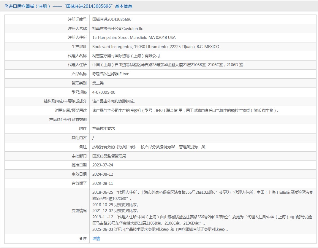318x248 pixels.
Task: Select the 产品名称 呼吸气体过滤器 Filter cell
Action: [x=111, y=74]
